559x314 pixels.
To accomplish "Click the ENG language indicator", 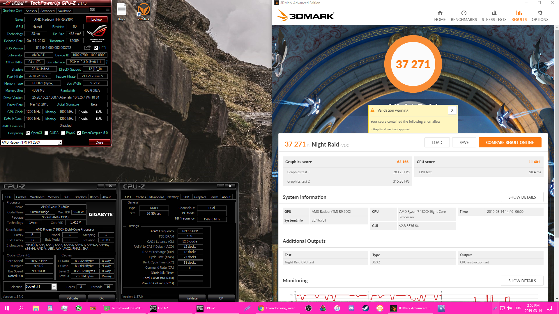I will click(x=518, y=308).
